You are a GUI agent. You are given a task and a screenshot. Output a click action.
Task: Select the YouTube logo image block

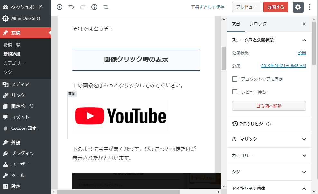coord(120,116)
